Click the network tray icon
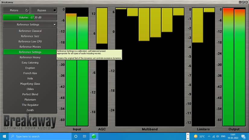 (x=214, y=136)
